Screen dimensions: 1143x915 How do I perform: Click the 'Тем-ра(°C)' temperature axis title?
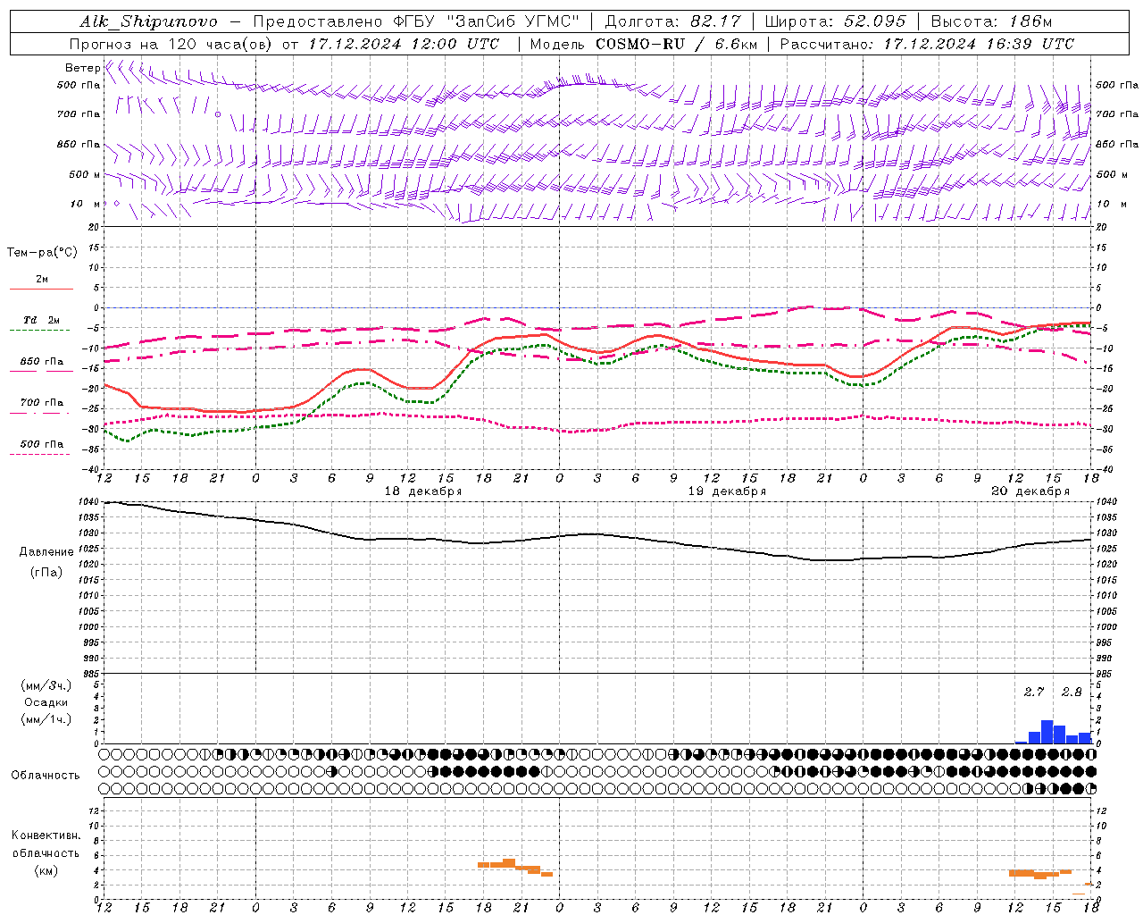[x=42, y=253]
